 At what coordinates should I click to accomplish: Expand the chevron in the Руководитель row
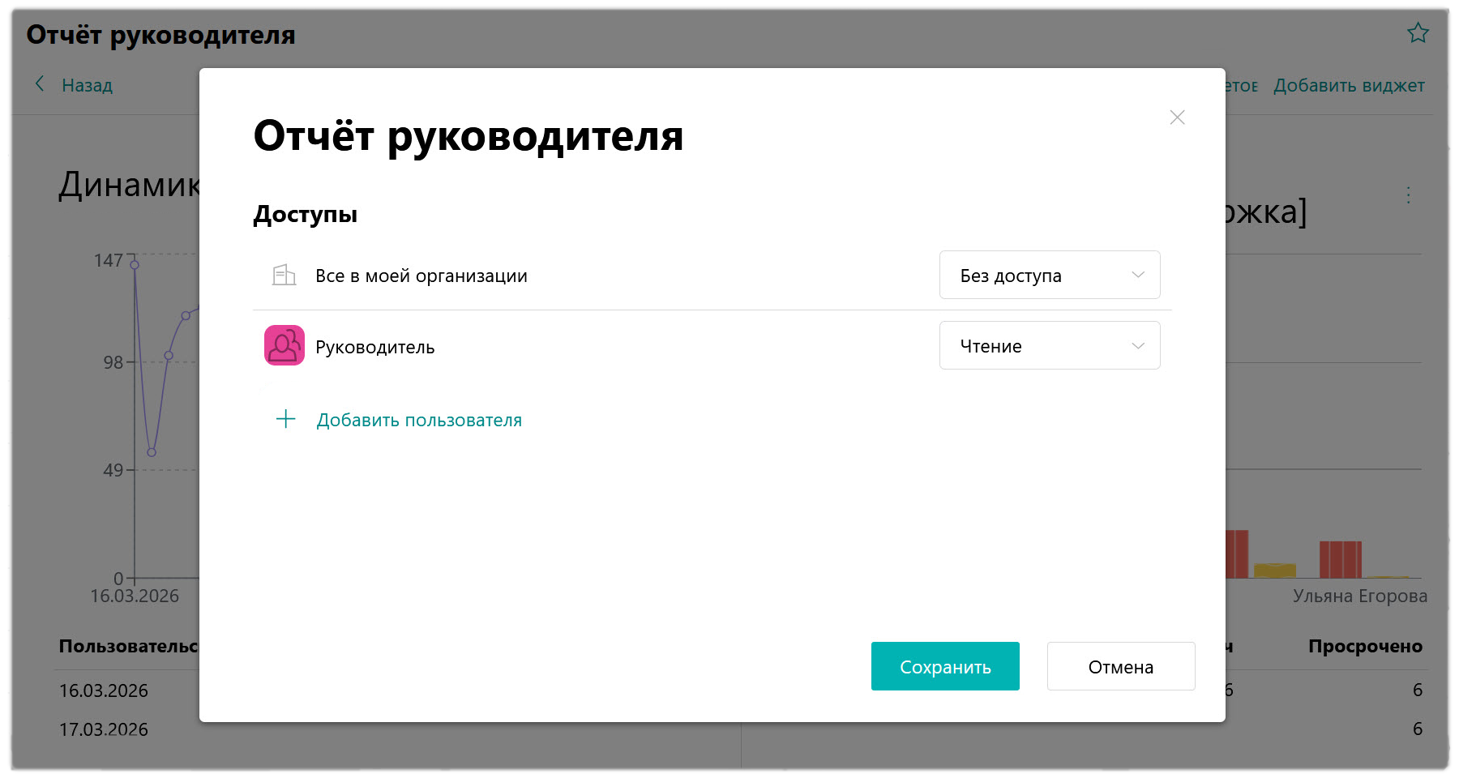(1138, 346)
